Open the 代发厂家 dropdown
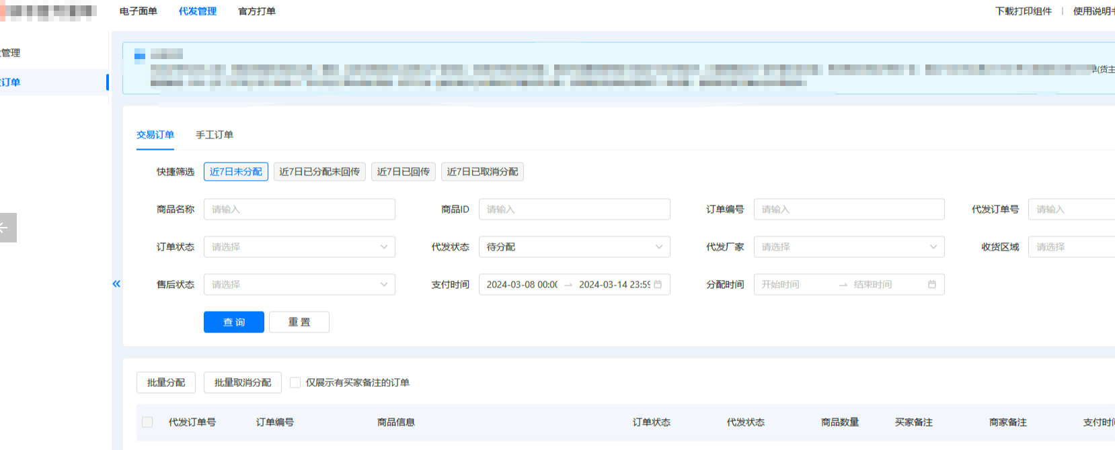 pyautogui.click(x=849, y=247)
